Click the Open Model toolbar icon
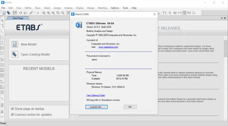 (9, 13)
